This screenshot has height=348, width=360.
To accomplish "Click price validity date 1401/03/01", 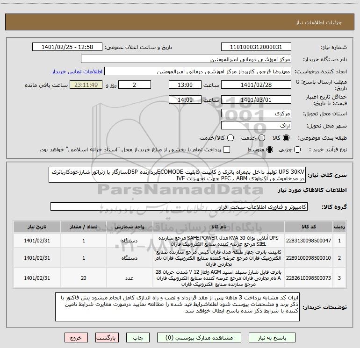I will (256, 99).
